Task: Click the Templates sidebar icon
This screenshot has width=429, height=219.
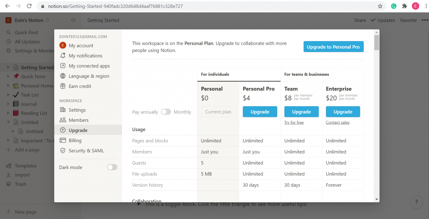Action: point(9,166)
